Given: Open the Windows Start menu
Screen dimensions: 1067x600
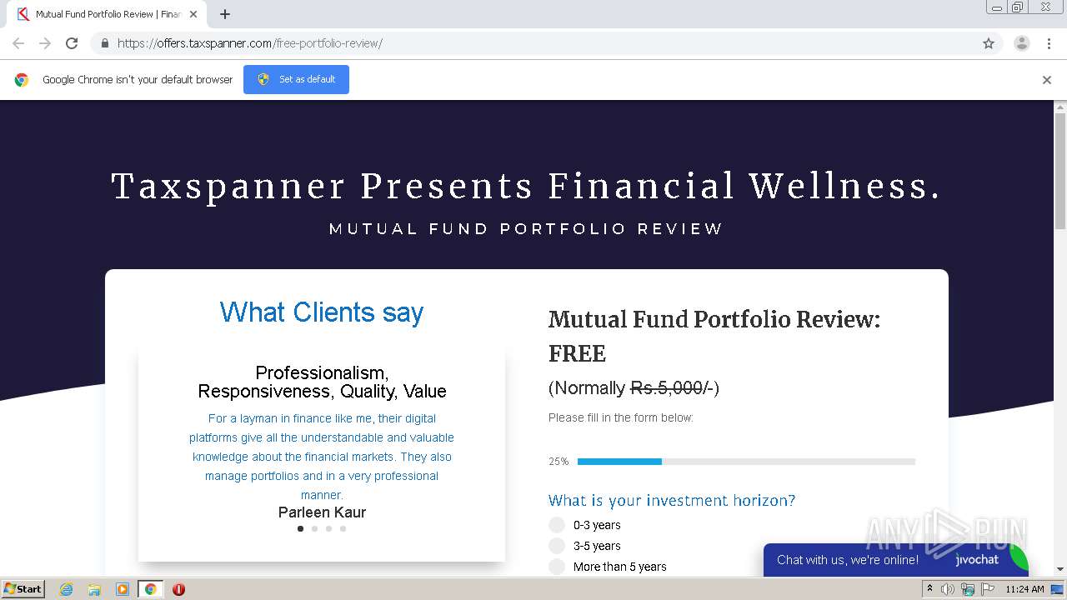Looking at the screenshot, I should coord(23,589).
